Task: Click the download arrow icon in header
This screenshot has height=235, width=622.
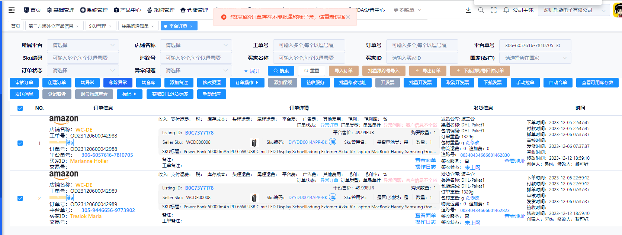Action: (468, 10)
